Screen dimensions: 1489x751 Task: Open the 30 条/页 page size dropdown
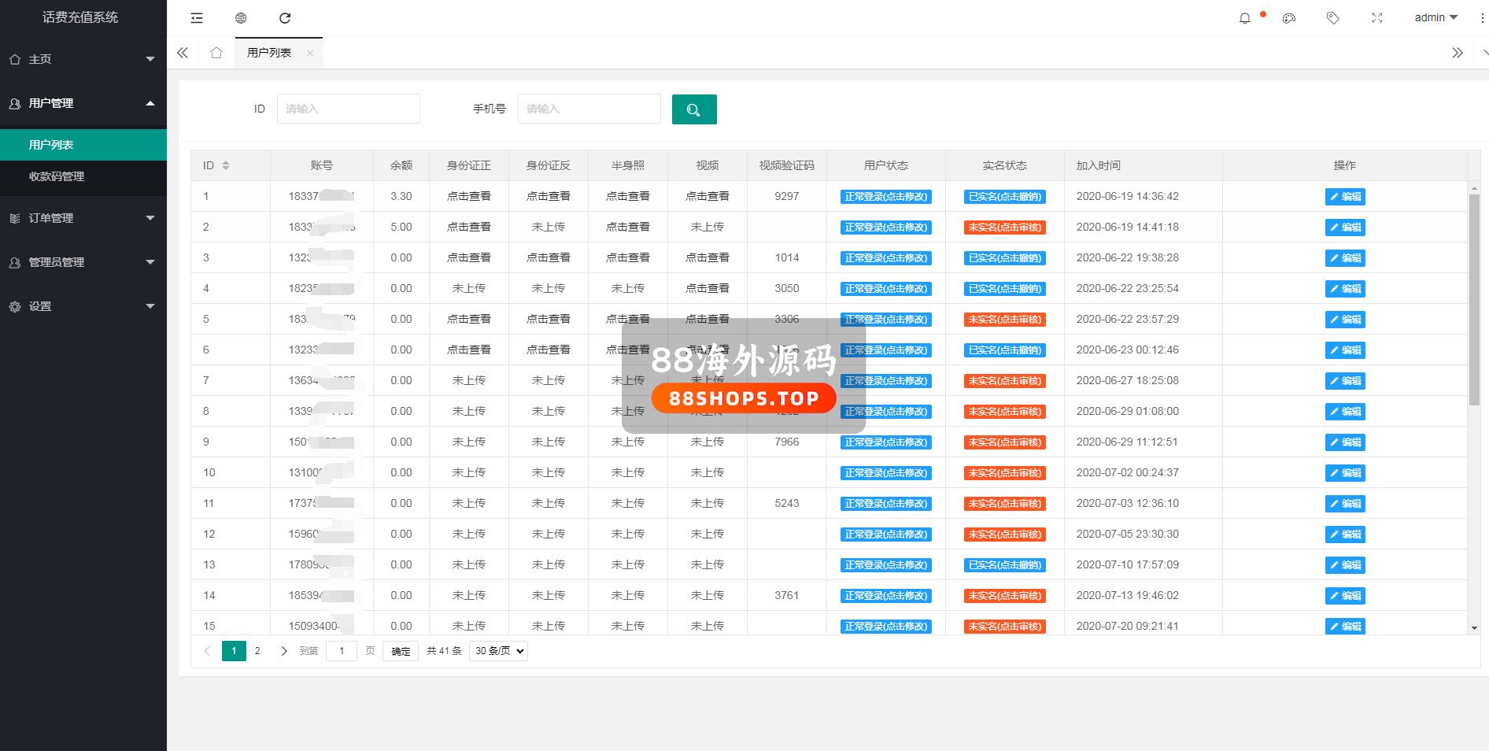coord(498,651)
